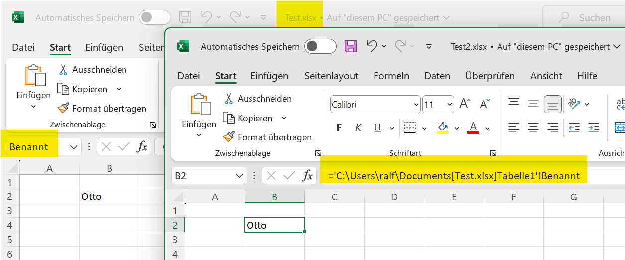Click bottom align icon
The width and height of the screenshot is (625, 260).
[x=553, y=104]
